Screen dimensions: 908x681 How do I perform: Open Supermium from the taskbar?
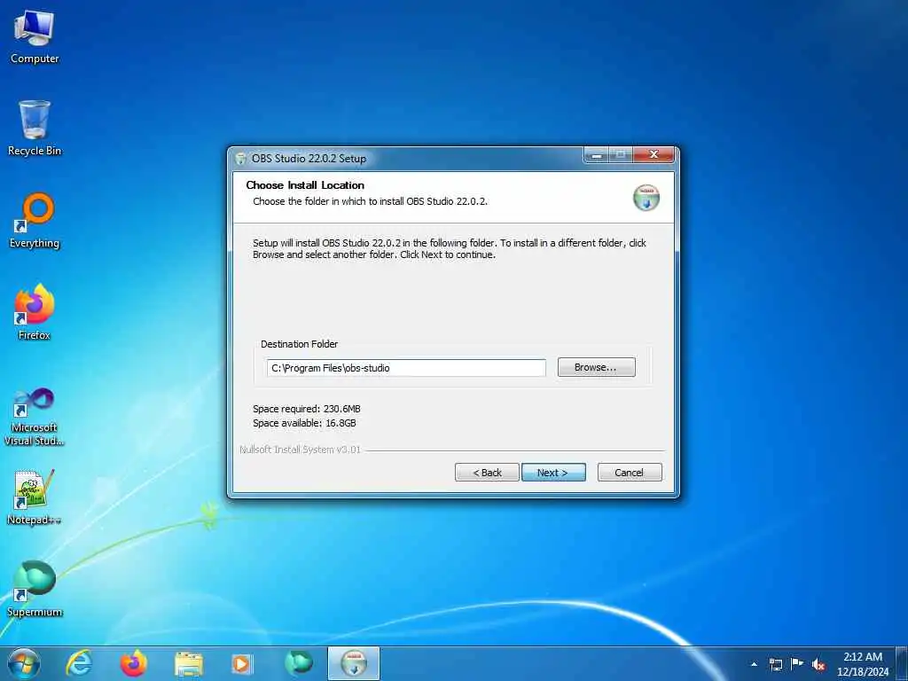[x=298, y=663]
